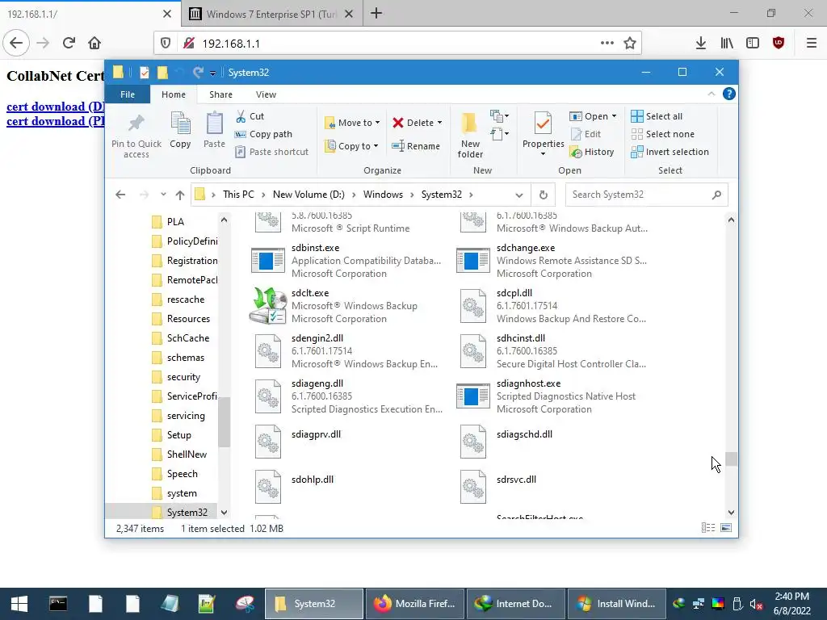Click file list vertical scrollbar thumb
This screenshot has width=827, height=620.
731,459
